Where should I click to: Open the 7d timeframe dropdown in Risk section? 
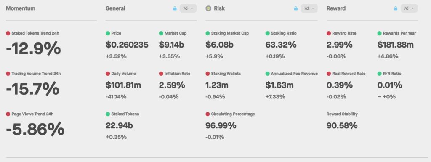309,8
